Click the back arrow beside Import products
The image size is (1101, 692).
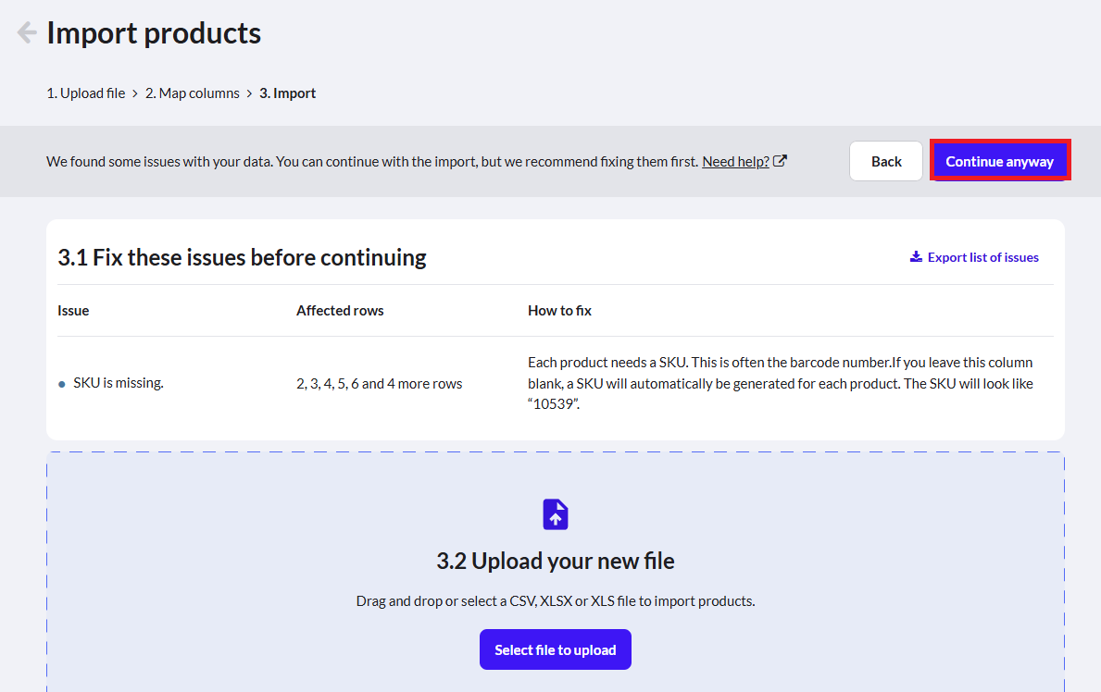click(x=27, y=32)
